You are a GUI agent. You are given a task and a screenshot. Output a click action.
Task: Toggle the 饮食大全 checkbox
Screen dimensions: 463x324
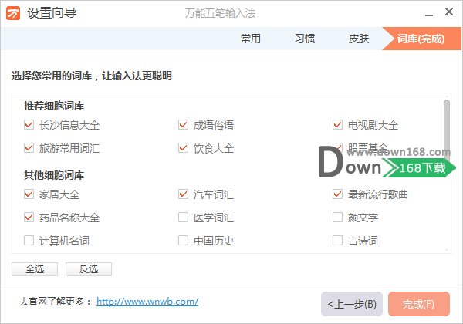[183, 148]
